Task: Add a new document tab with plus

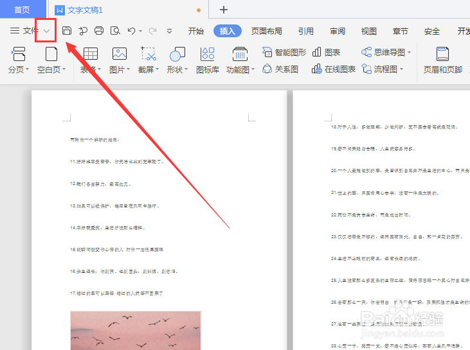Action: 224,10
